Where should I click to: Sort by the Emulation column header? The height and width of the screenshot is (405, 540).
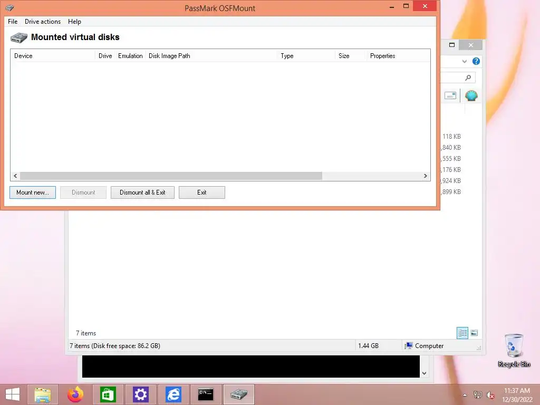pos(130,56)
